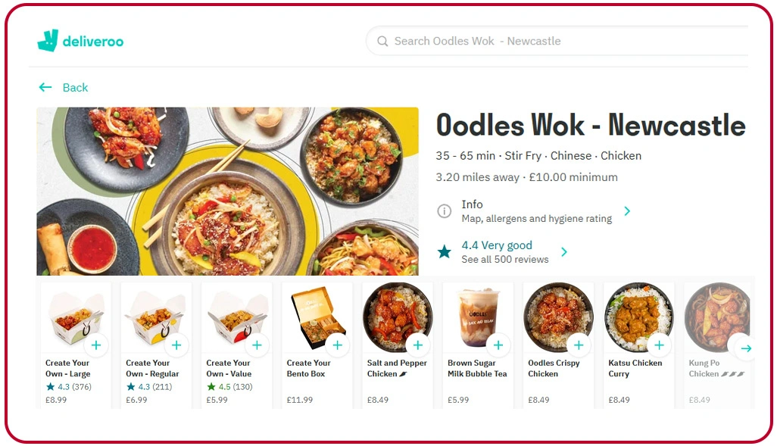Image resolution: width=777 pixels, height=446 pixels.
Task: Add Brown Sugar Milk Bubble Tea with plus
Action: [x=498, y=345]
